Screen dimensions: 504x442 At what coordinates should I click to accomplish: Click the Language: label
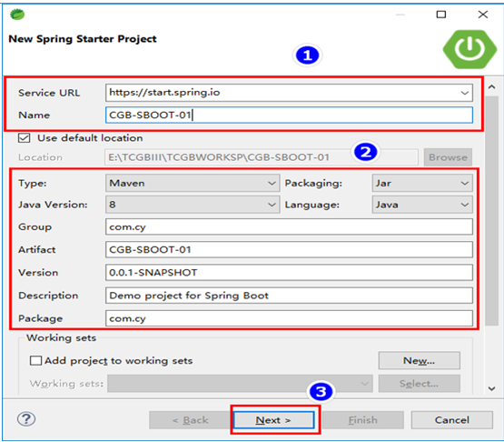(312, 205)
